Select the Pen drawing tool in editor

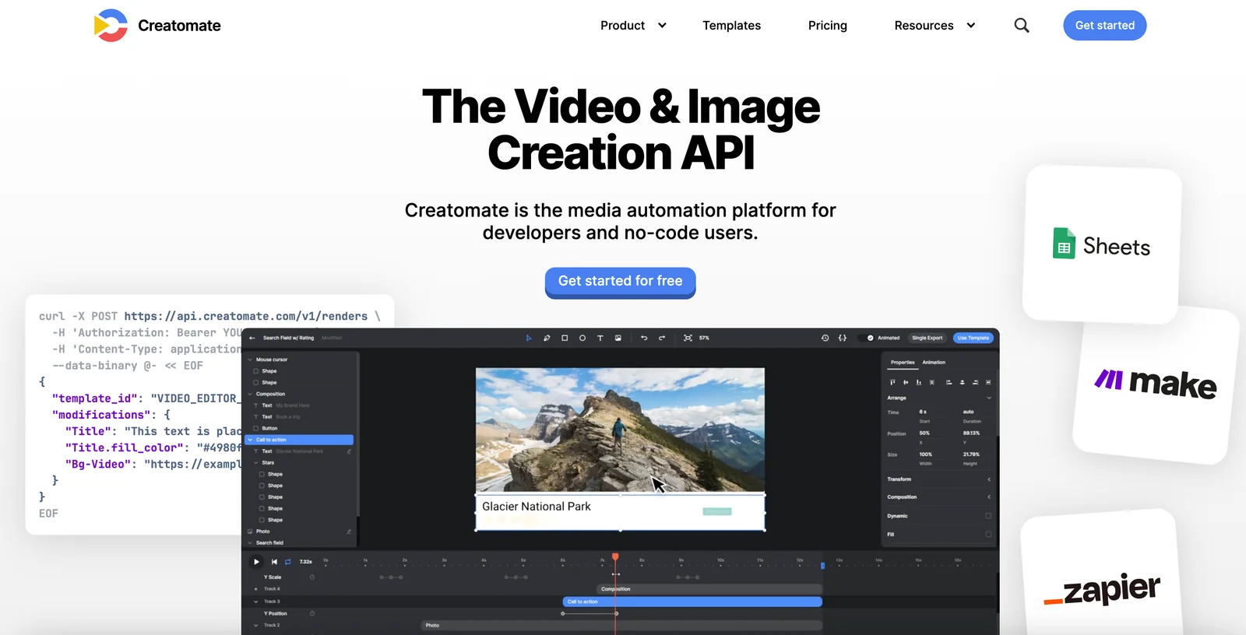[x=547, y=338]
